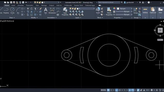The image size is (164, 92).
Task: Click the Plot print icon in quick access toolbar
Action: (x=23, y=2)
